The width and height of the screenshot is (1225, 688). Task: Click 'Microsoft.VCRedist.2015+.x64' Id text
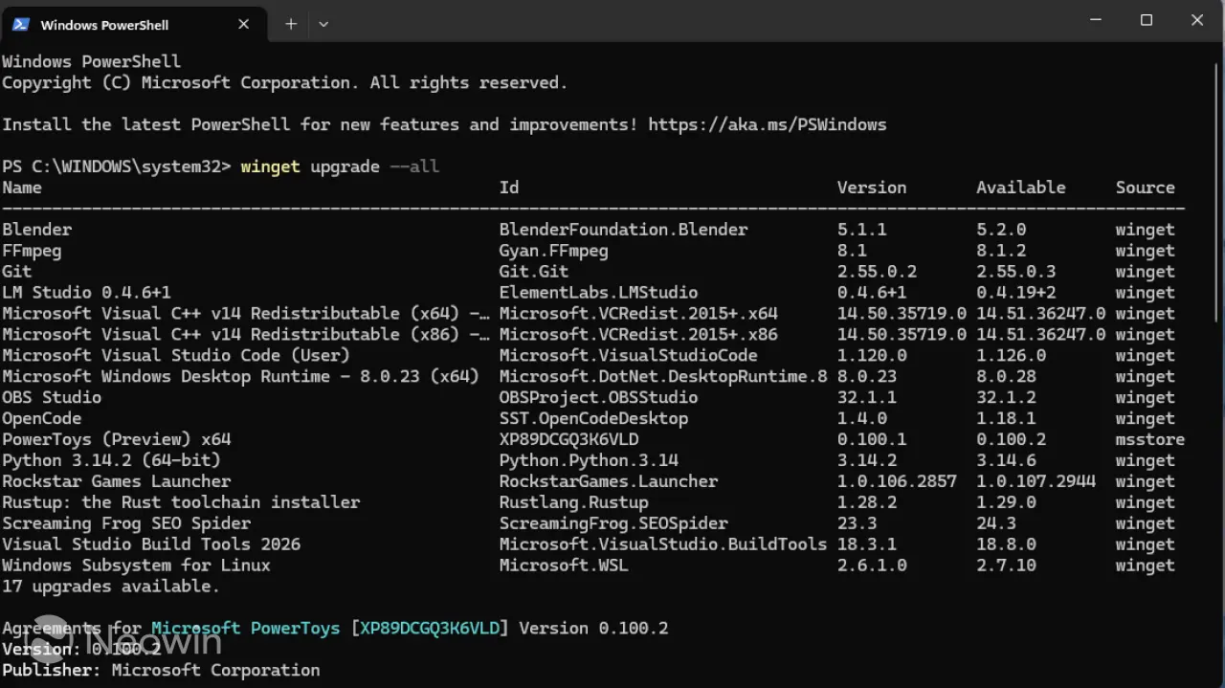click(638, 314)
